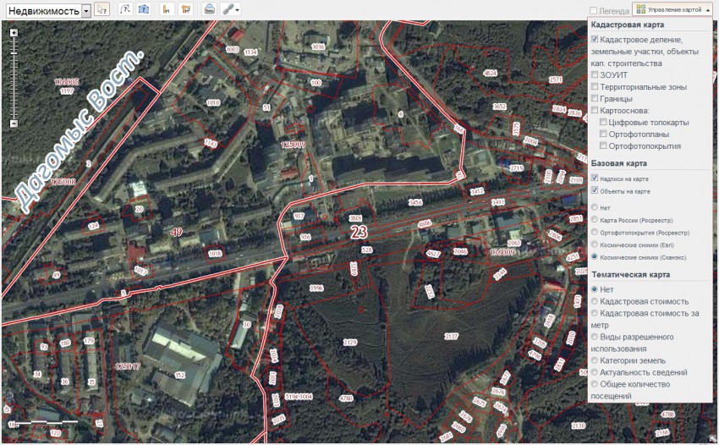Viewport: 719px width, 445px height.
Task: Activate the distance measurement tool
Action: click(x=167, y=10)
